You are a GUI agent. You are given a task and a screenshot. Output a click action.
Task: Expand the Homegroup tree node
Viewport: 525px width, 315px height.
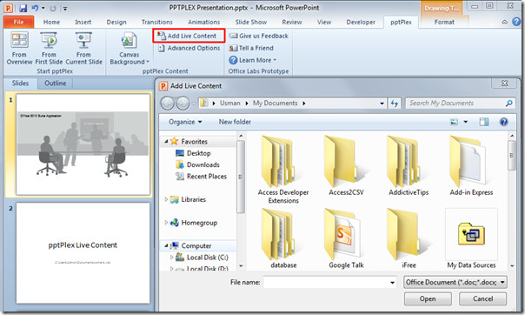tap(166, 223)
